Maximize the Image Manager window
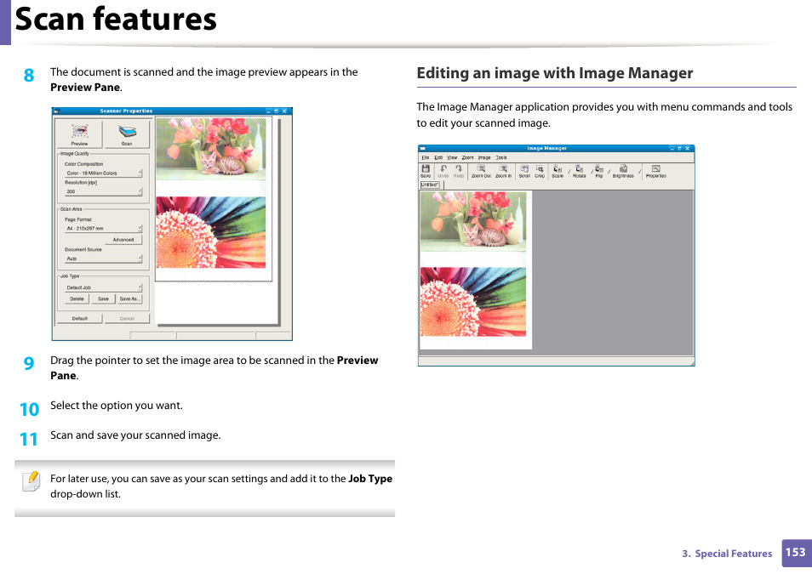Screen dimensions: 812x574 tap(679, 148)
